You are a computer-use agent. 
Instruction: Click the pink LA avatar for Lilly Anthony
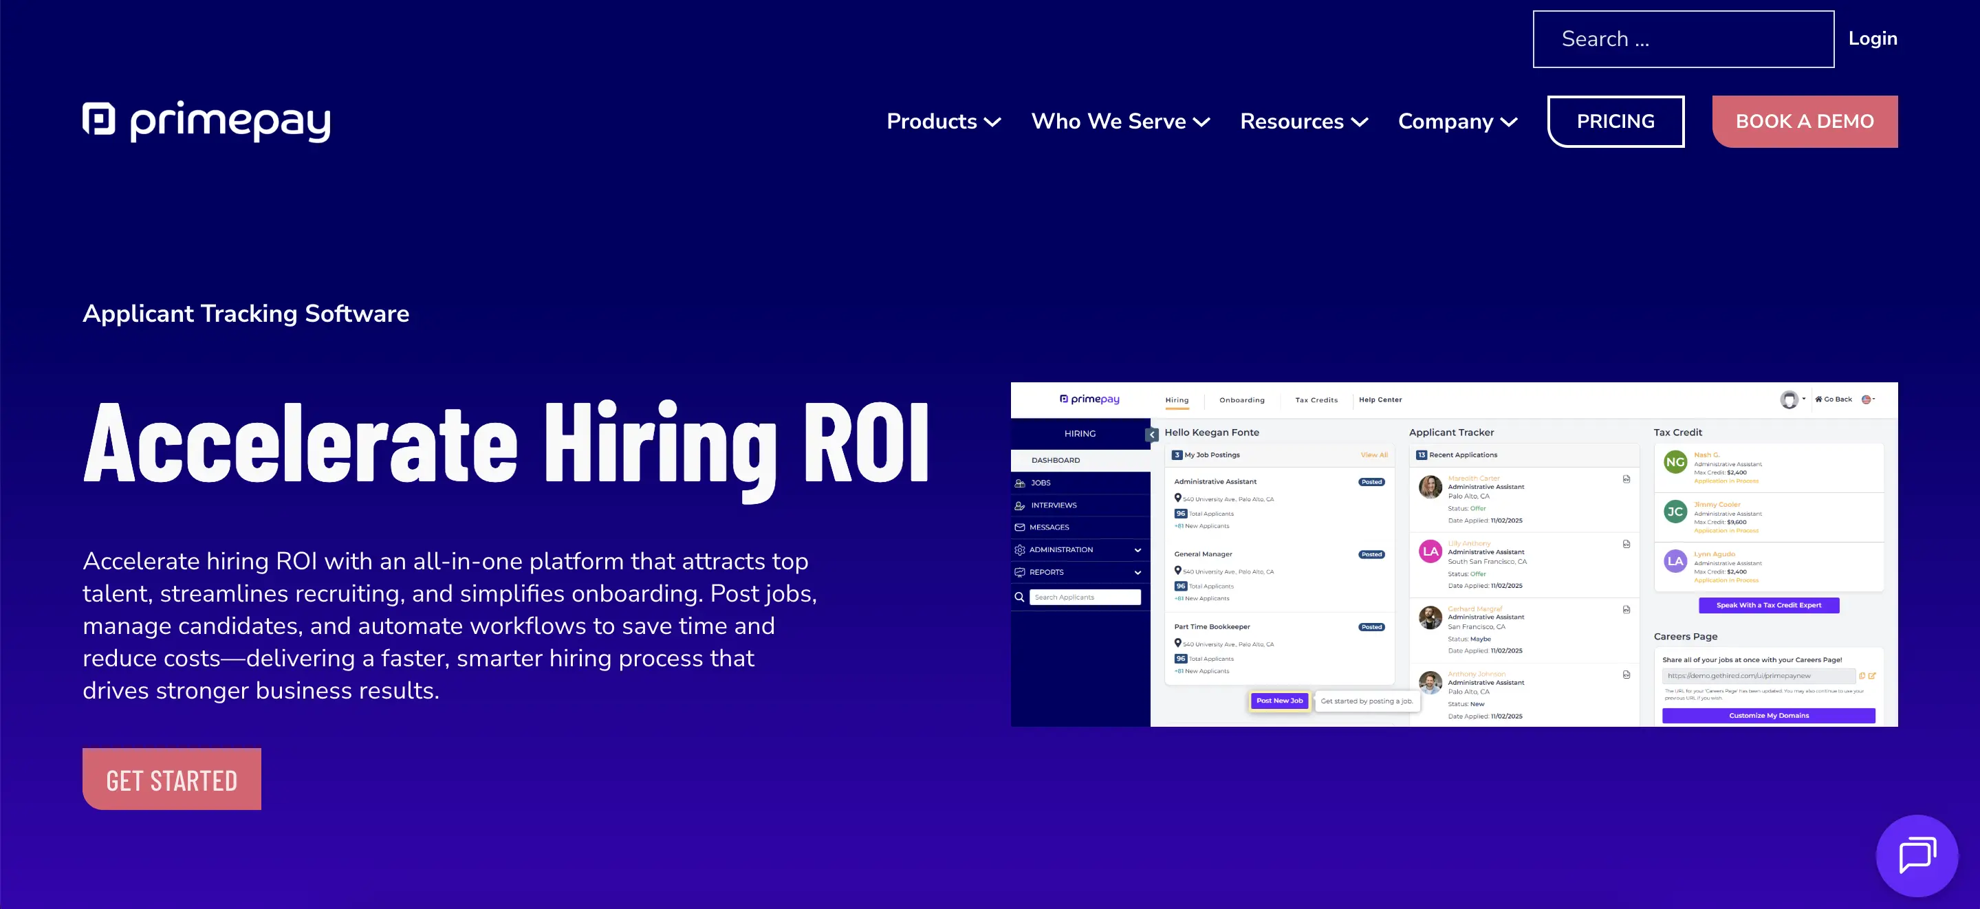click(x=1430, y=551)
